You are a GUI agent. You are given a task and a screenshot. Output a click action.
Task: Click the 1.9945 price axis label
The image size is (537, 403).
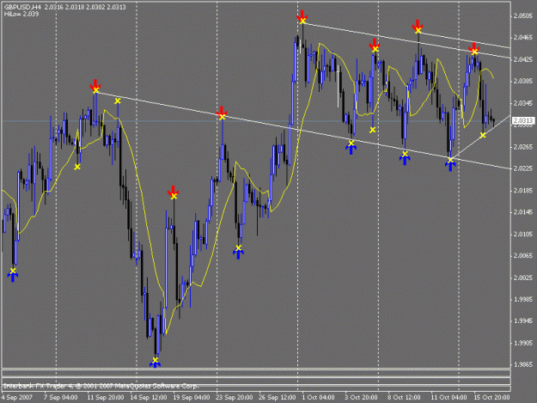[x=523, y=321]
